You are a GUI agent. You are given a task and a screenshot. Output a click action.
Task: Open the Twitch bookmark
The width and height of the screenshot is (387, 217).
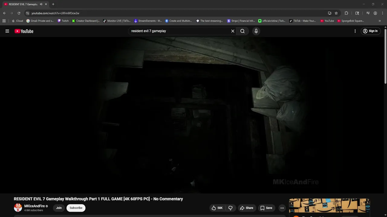point(63,21)
